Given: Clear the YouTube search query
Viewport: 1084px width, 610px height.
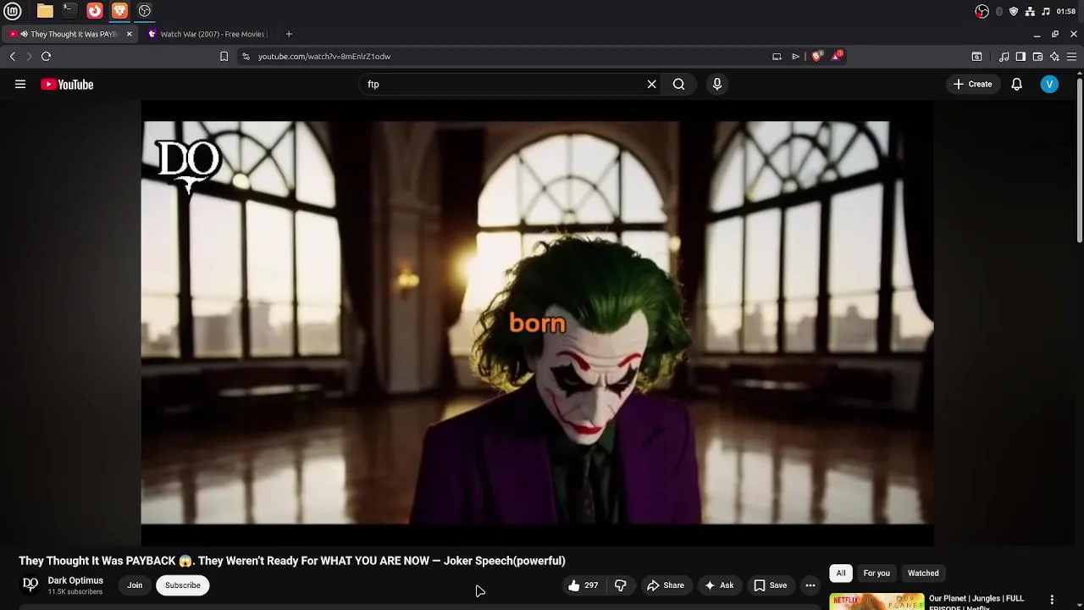Looking at the screenshot, I should [x=651, y=84].
